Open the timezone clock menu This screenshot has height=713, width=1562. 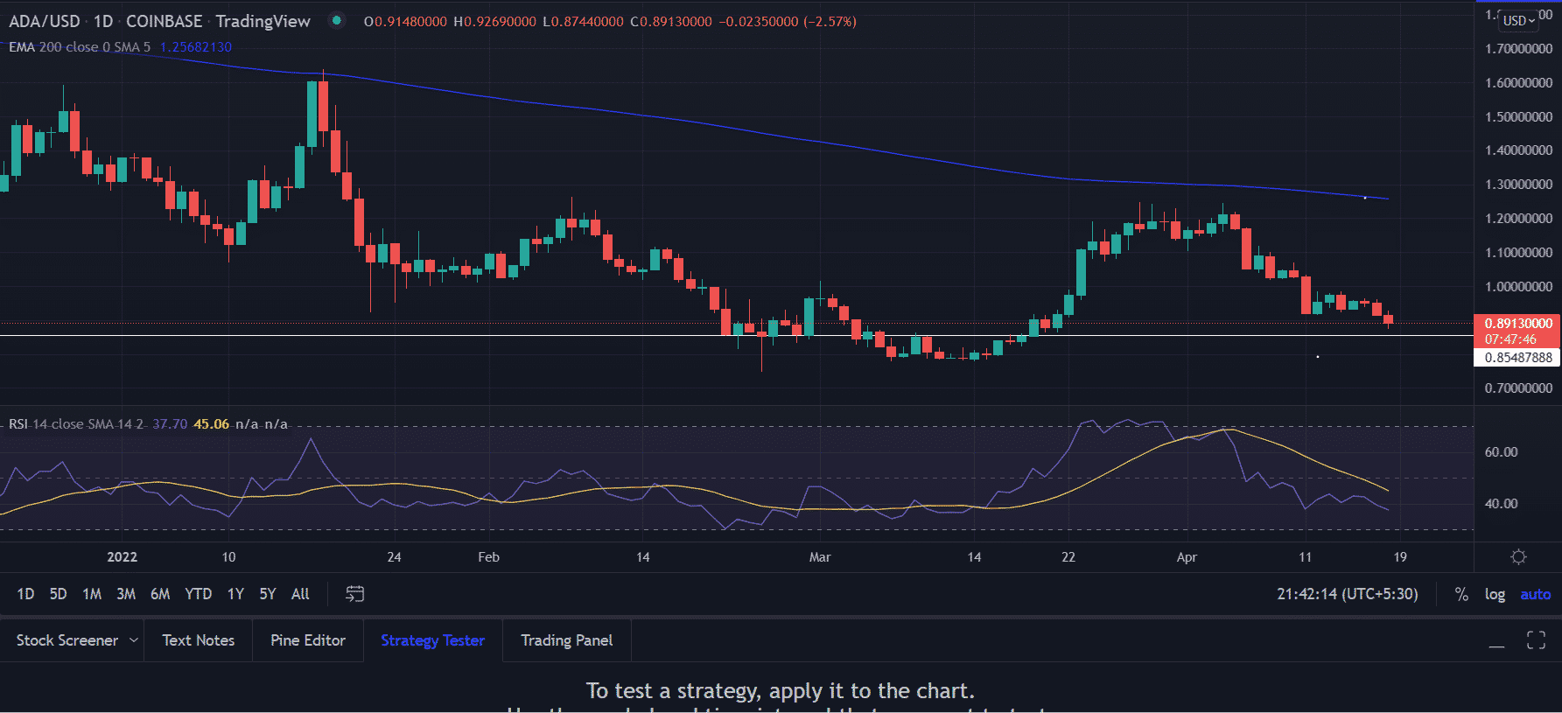(x=1347, y=594)
